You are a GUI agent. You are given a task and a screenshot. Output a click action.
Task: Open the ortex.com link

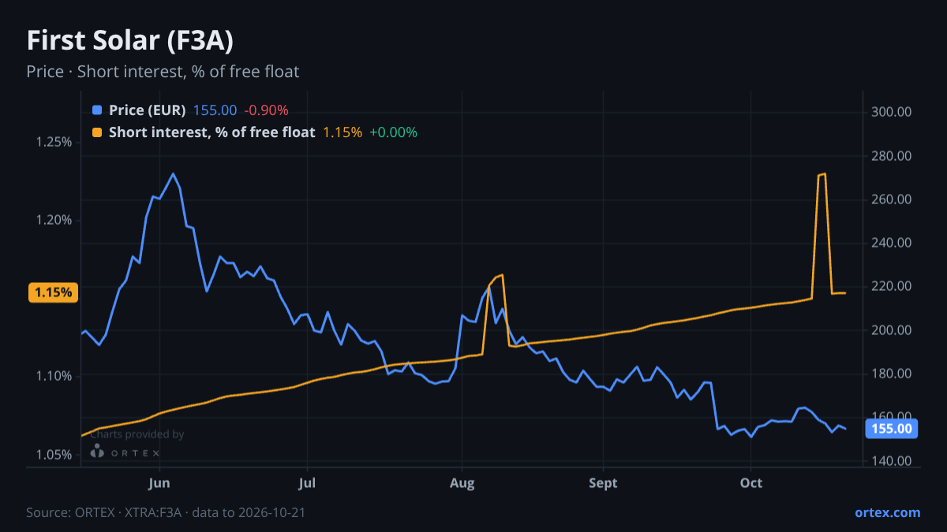(x=888, y=512)
